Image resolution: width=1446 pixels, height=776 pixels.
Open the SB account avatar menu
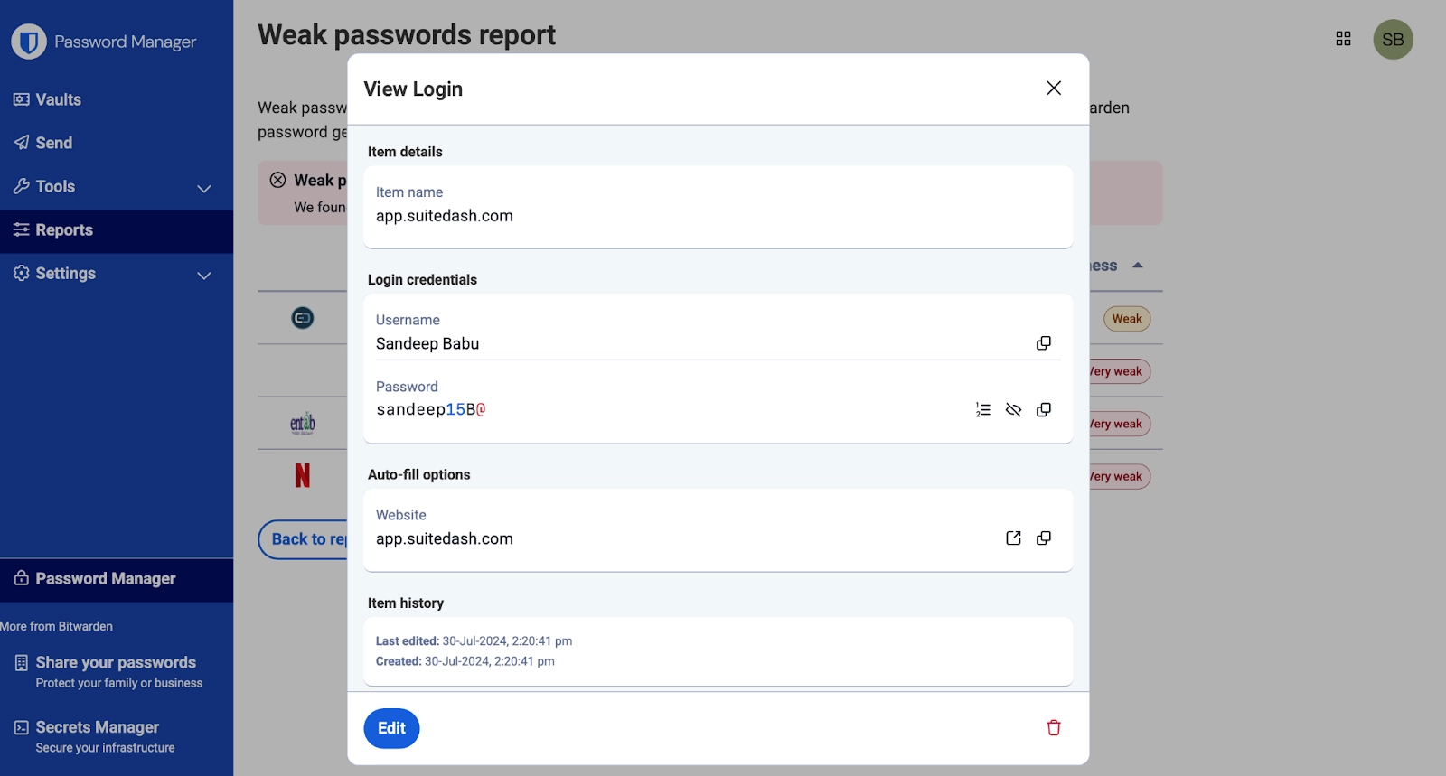(1393, 40)
